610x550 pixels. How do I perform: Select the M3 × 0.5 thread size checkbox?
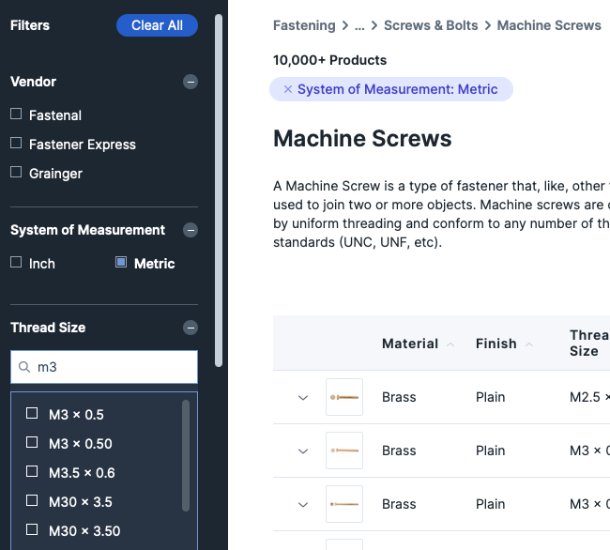32,413
